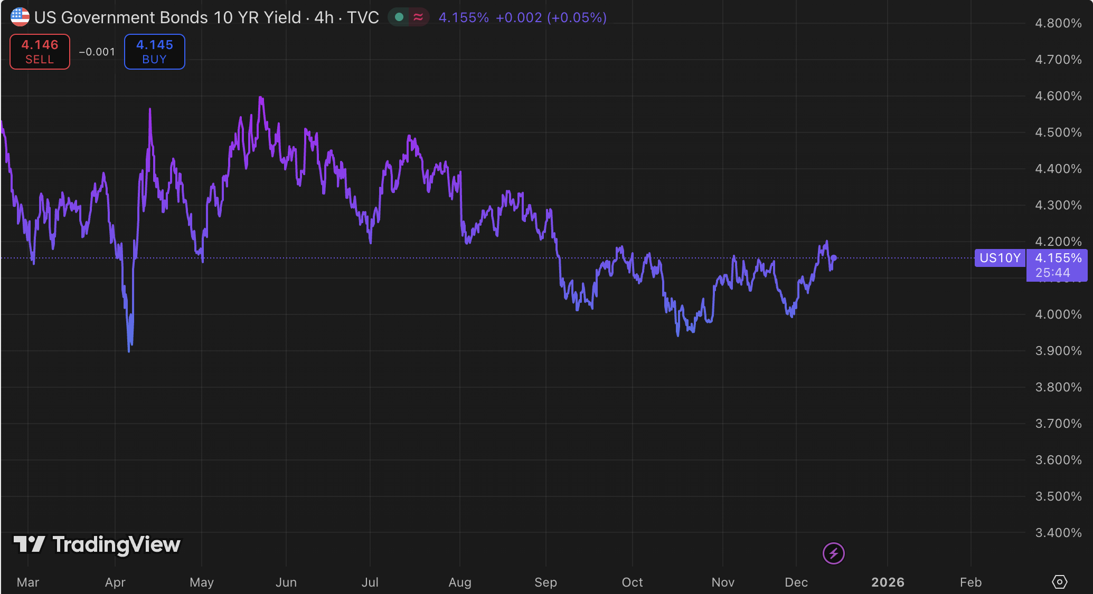Screen dimensions: 1093x594
Task: Click the TVC exchange label in title
Action: (363, 17)
